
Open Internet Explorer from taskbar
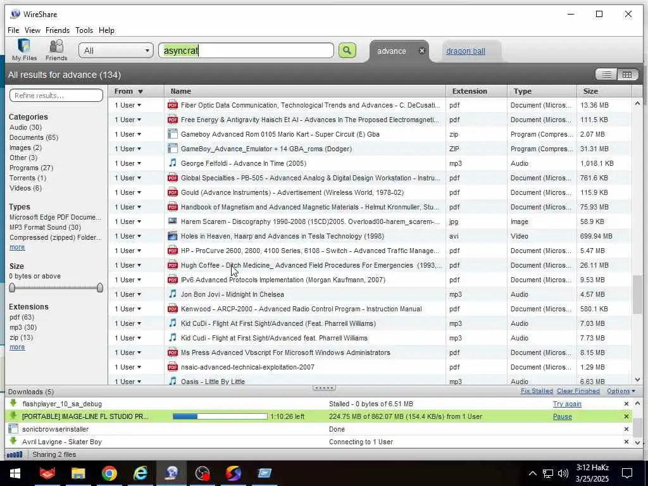click(140, 473)
